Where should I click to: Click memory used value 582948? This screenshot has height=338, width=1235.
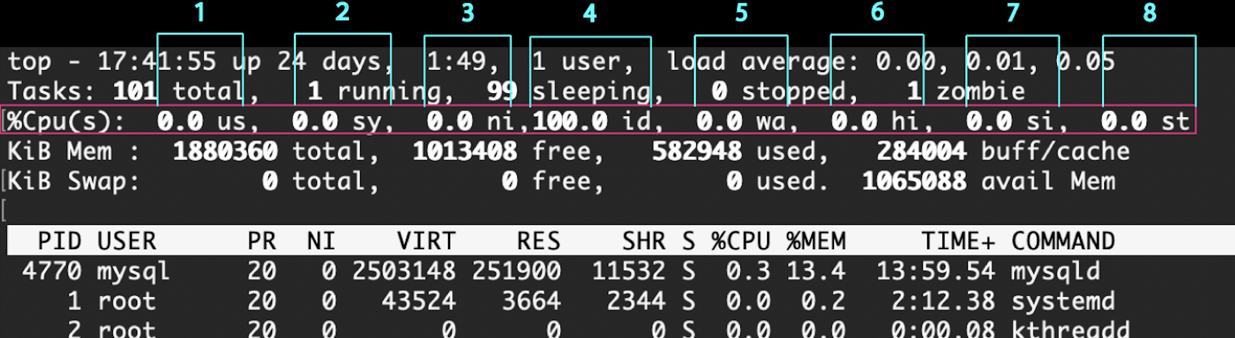(x=697, y=152)
